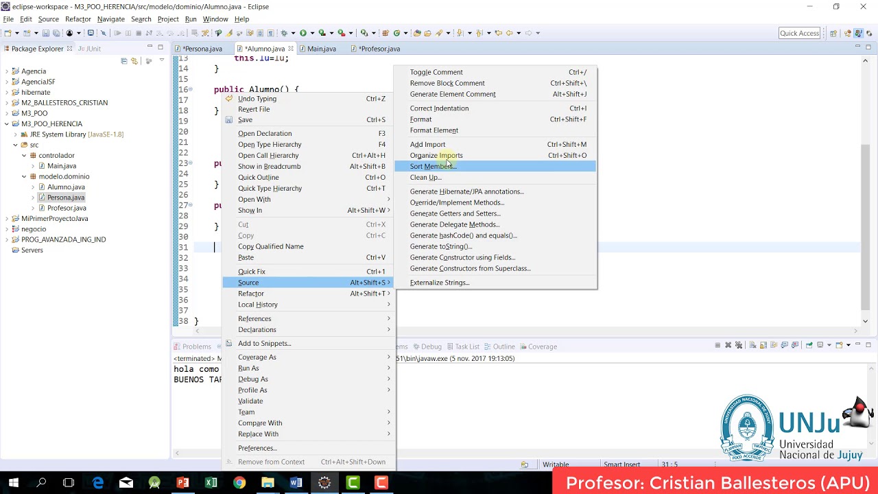
Task: Open the Run As submenu
Action: (x=307, y=368)
